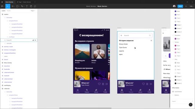Toggle lock on Frame 31 layer
Image resolution: width=195 pixels, height=109 pixels.
[33, 40]
